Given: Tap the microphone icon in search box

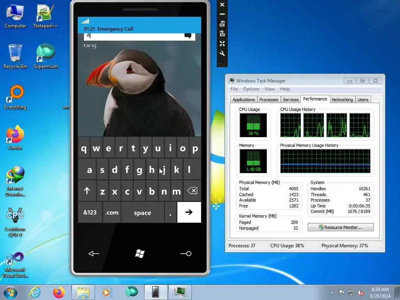Looking at the screenshot, I should (188, 36).
